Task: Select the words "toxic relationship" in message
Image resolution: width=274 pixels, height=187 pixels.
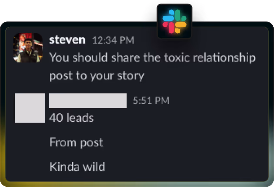Action: click(x=210, y=57)
